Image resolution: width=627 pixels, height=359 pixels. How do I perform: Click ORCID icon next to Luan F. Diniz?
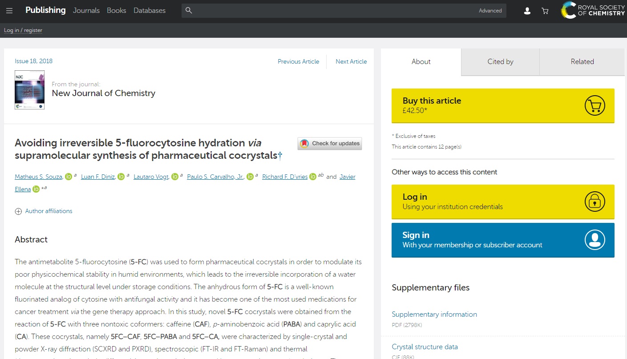121,177
